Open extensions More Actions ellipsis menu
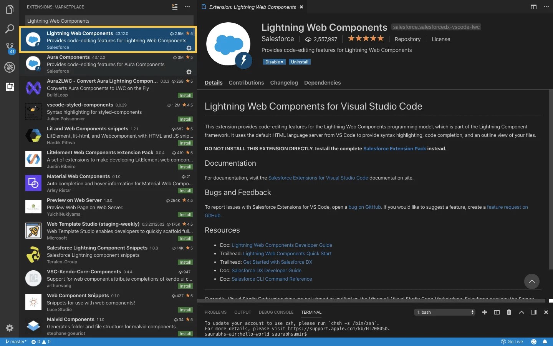 coord(187,7)
